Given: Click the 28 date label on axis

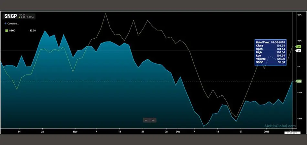Looking at the screenshot, I should (x=166, y=132).
